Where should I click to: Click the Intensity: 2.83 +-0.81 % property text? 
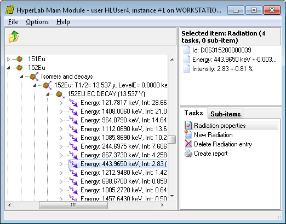[x=222, y=69]
